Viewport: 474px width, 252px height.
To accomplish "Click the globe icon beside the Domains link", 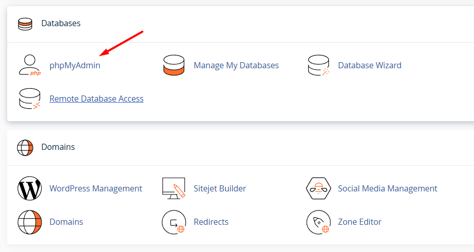I will click(x=29, y=222).
